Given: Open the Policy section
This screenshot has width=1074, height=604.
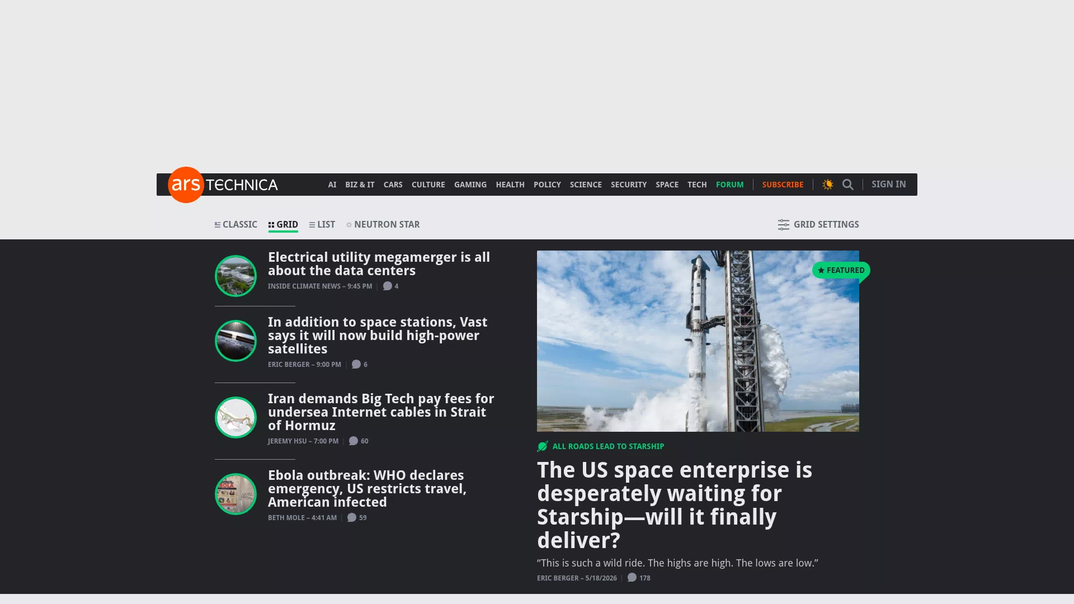Looking at the screenshot, I should (547, 185).
